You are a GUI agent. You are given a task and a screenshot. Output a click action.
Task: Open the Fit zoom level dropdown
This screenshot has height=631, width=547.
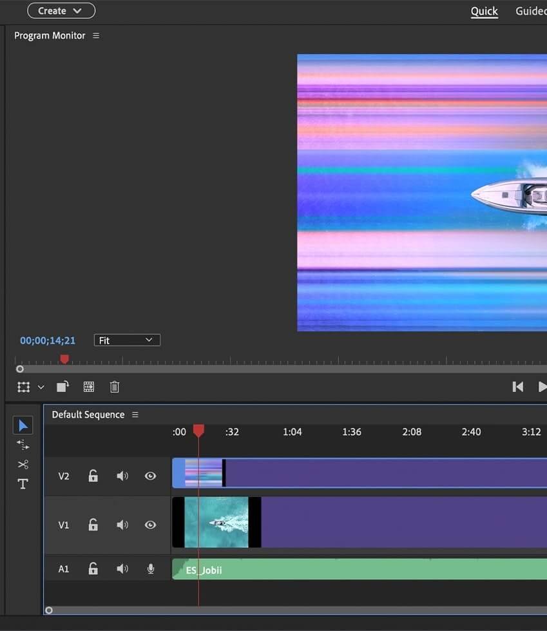(x=127, y=340)
